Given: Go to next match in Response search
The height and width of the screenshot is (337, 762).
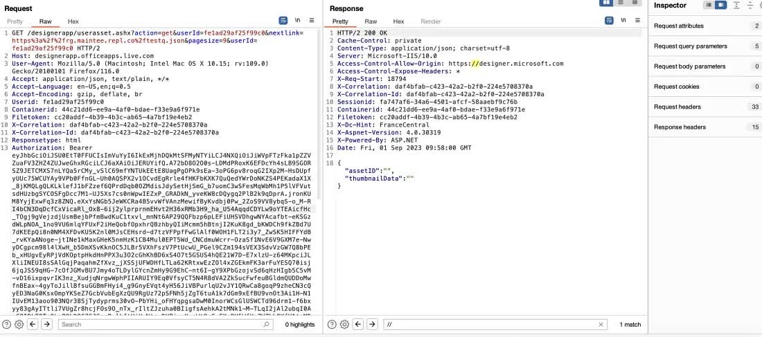Looking at the screenshot, I should pyautogui.click(x=372, y=325).
